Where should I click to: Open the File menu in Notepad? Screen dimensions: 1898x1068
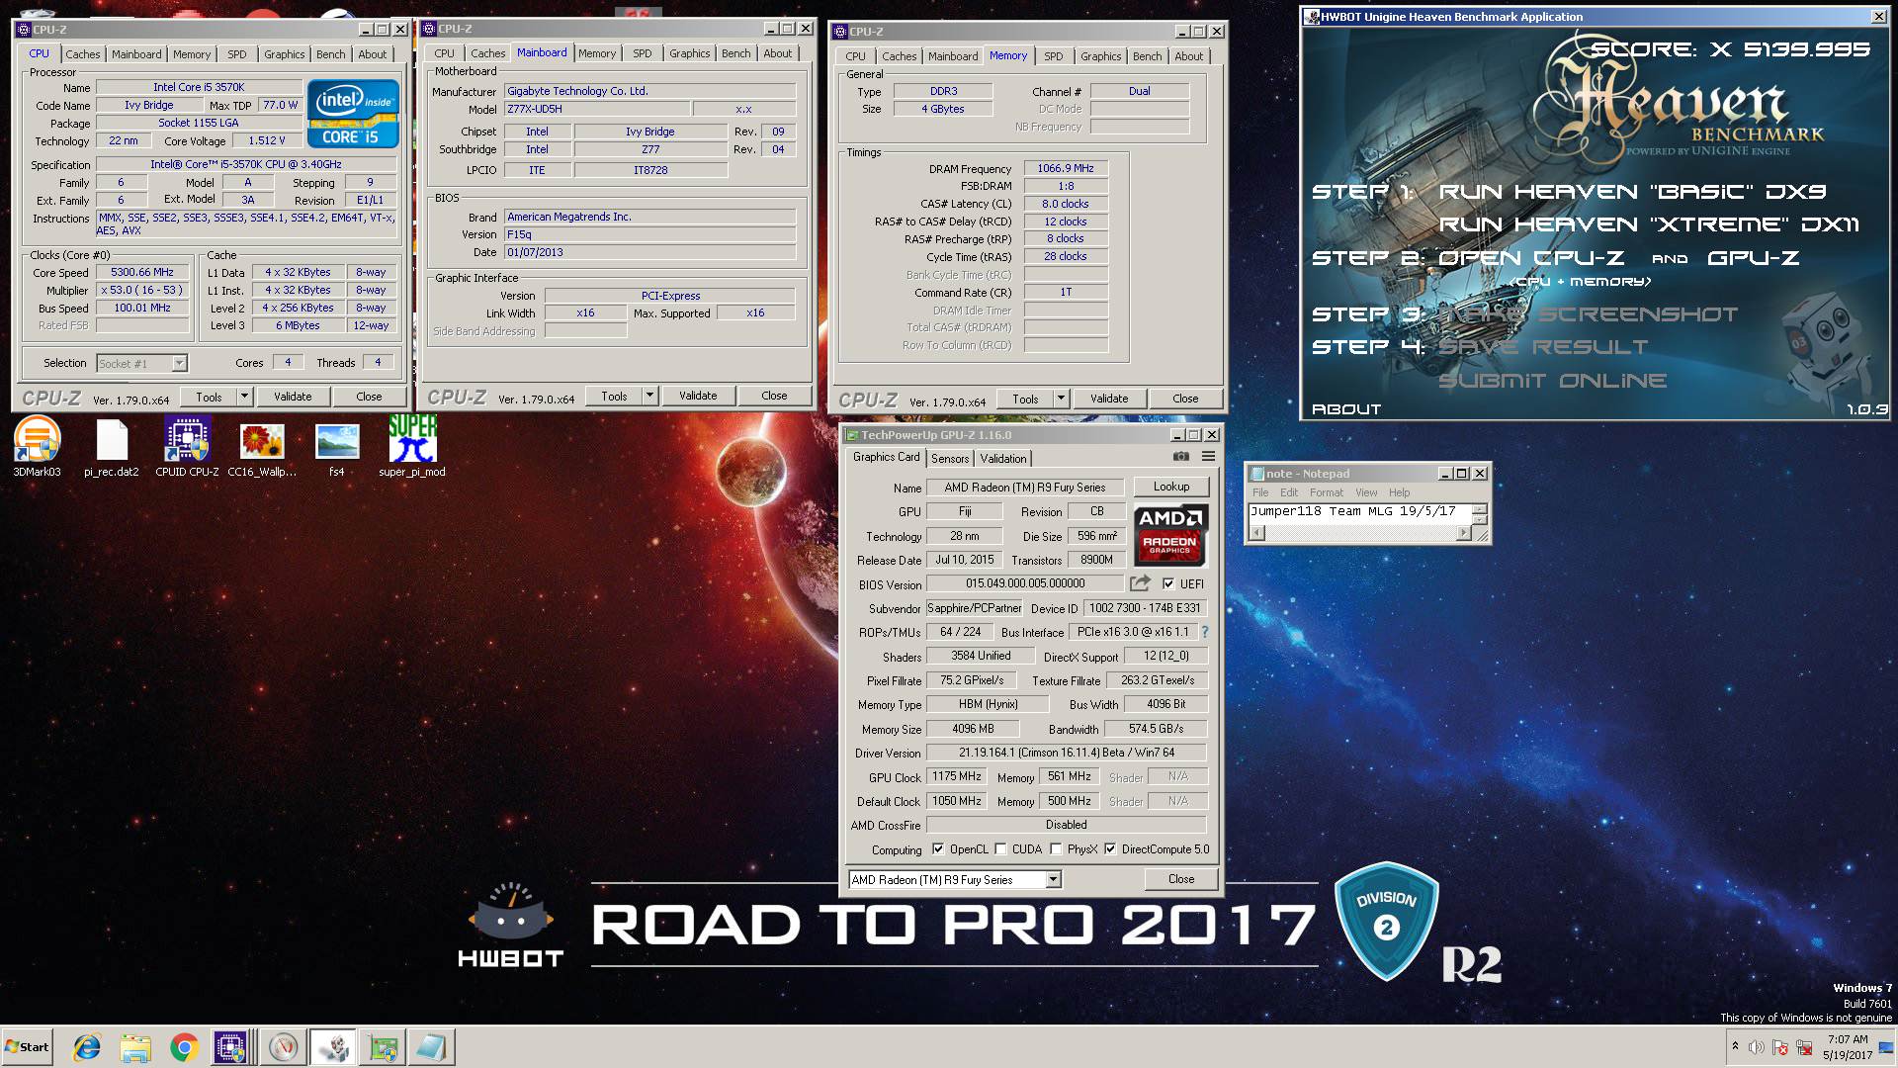point(1260,492)
